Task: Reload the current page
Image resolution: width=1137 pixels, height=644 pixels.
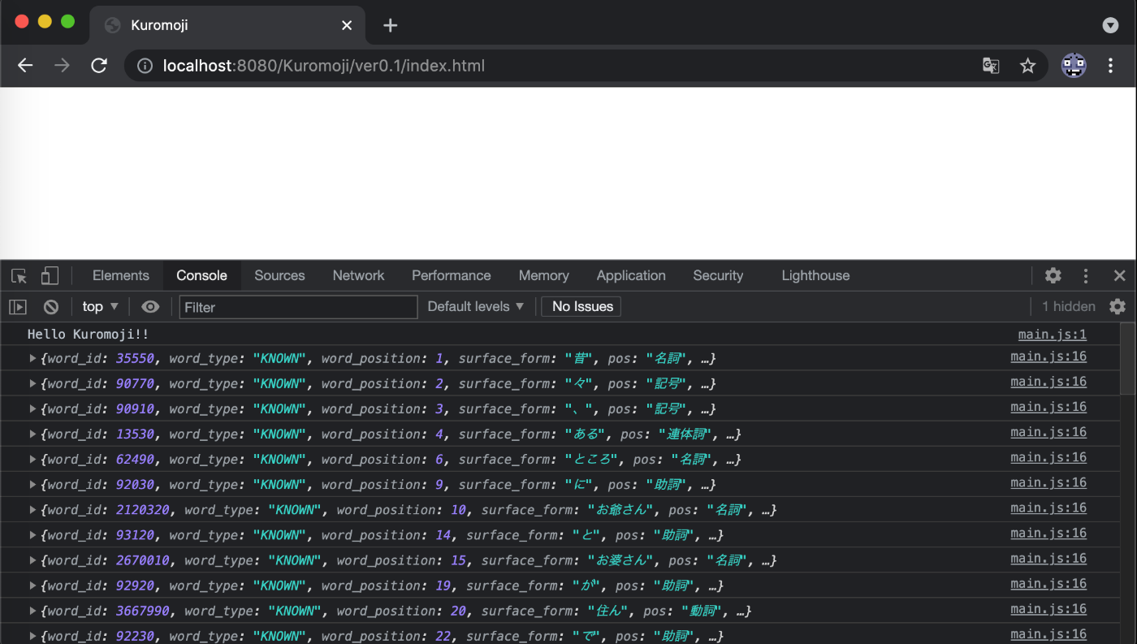Action: pos(99,66)
